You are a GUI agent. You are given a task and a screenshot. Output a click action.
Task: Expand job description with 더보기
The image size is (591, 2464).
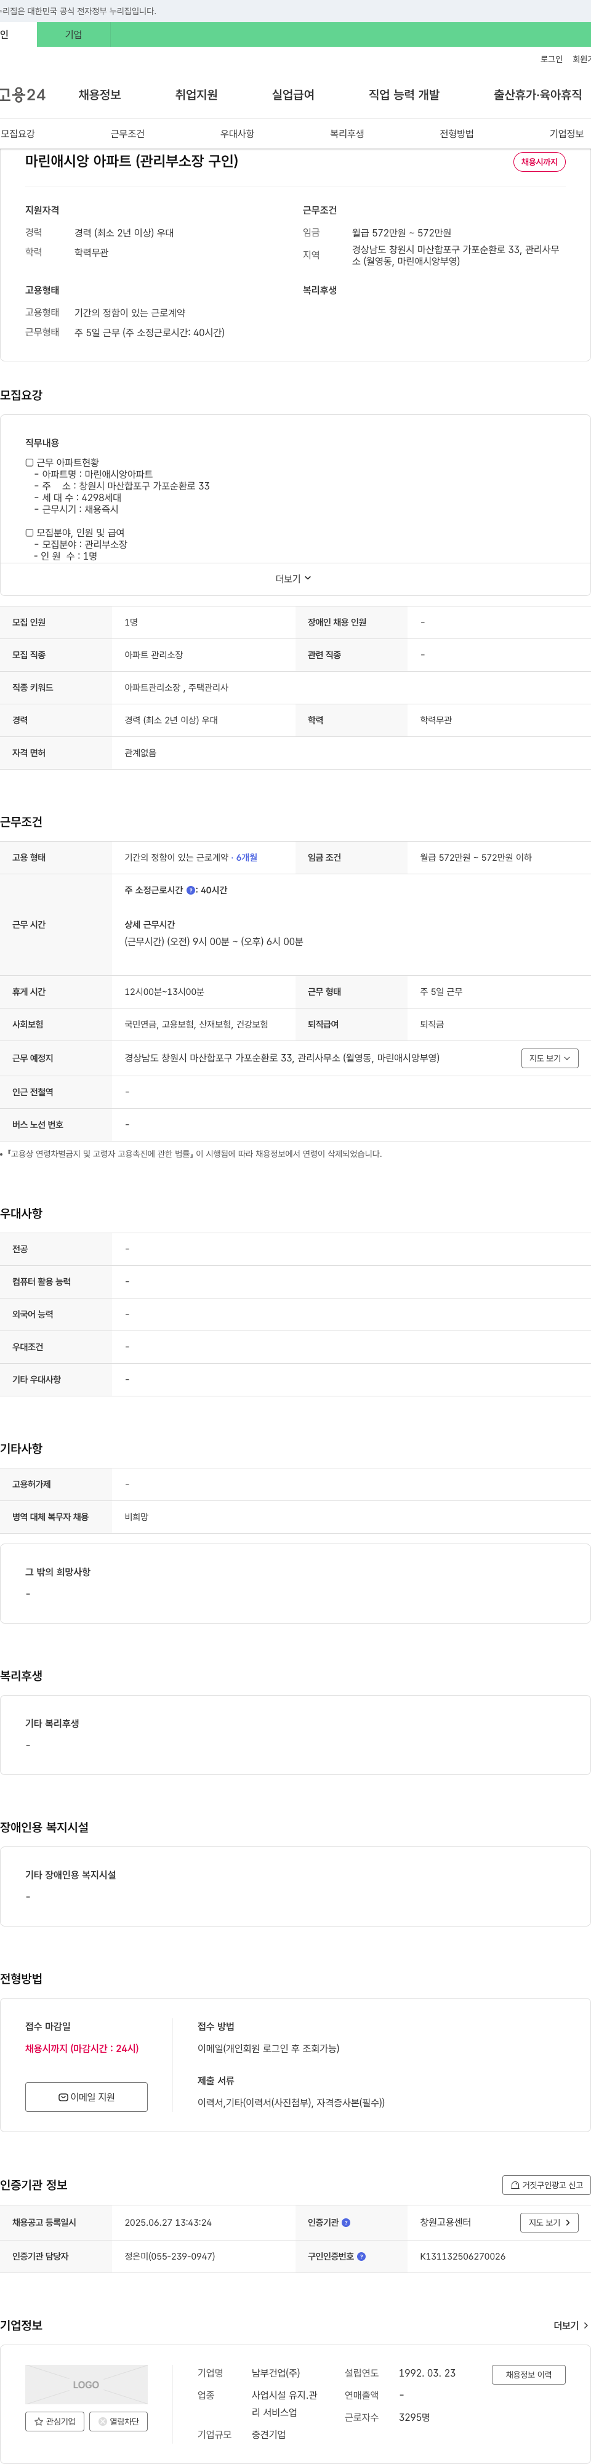pos(294,579)
